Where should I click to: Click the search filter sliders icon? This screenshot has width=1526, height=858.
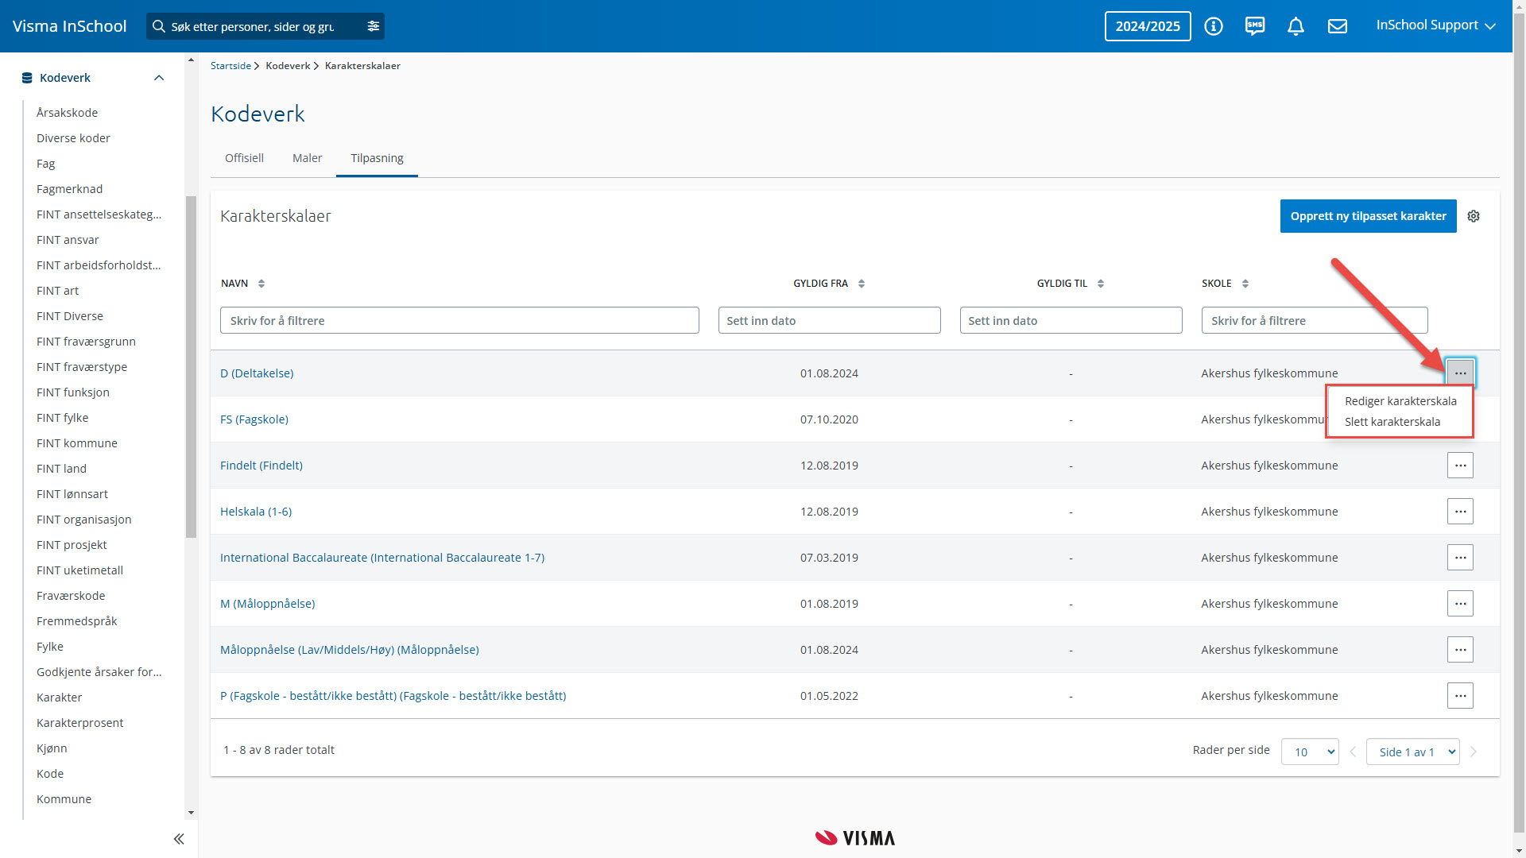click(x=373, y=26)
